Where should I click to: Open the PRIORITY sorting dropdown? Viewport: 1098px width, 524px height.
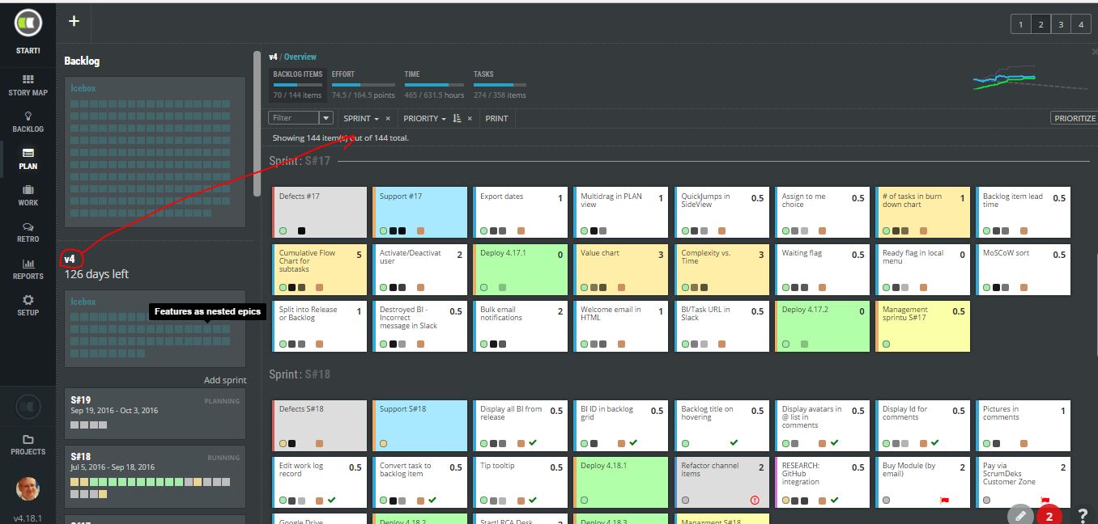tap(425, 118)
